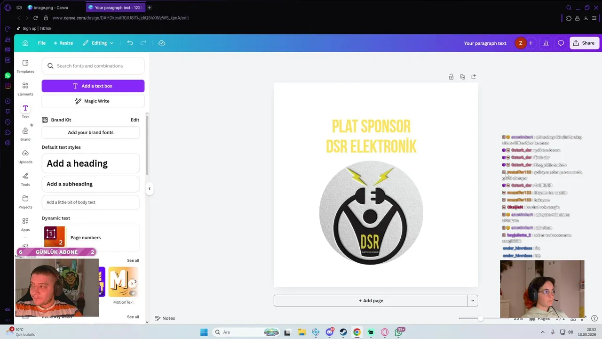
Task: Click the fonts search field
Action: coord(93,66)
